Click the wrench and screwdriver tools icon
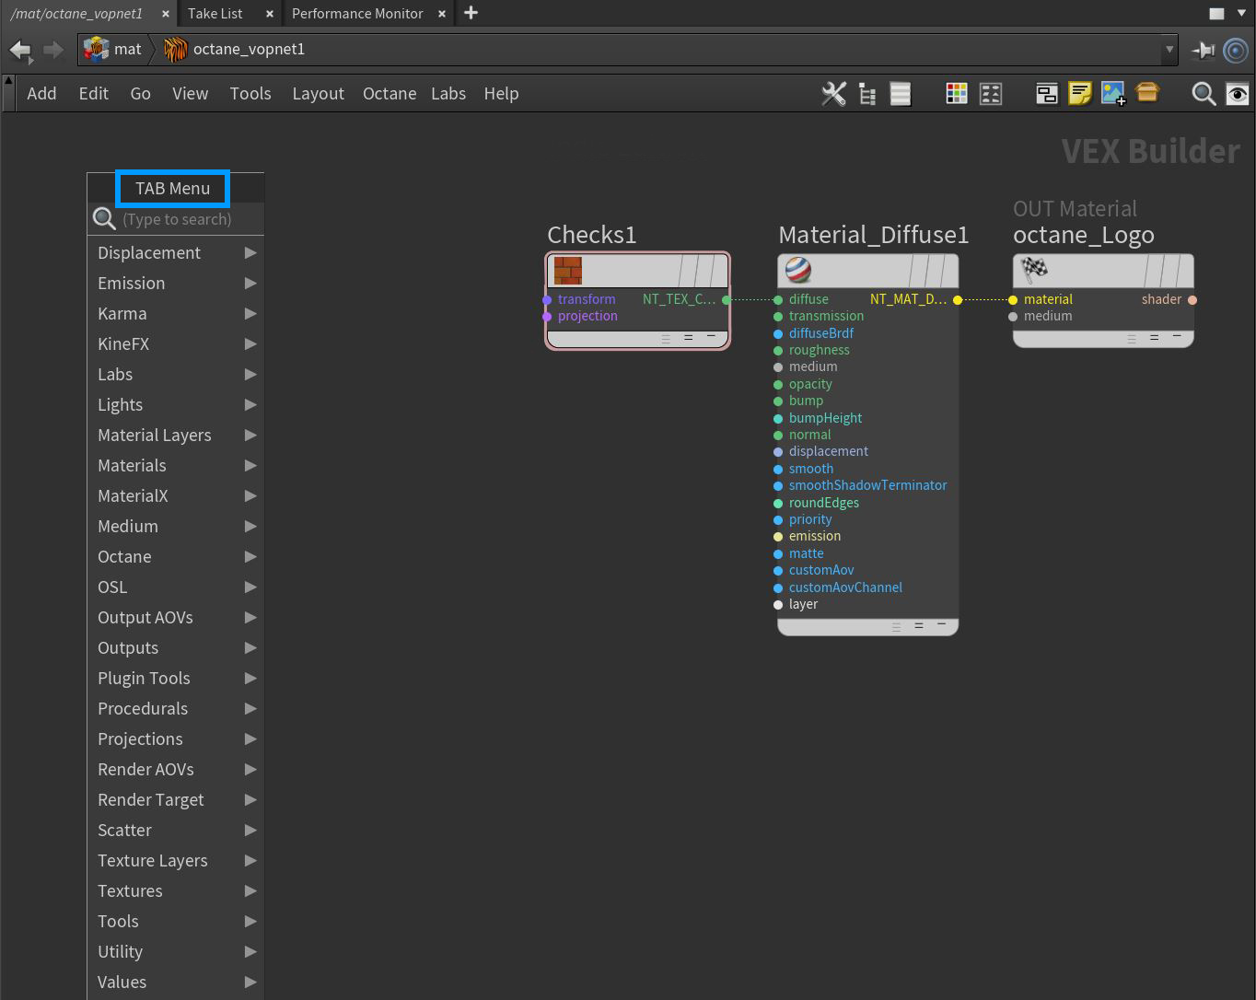1256x1000 pixels. 833,94
